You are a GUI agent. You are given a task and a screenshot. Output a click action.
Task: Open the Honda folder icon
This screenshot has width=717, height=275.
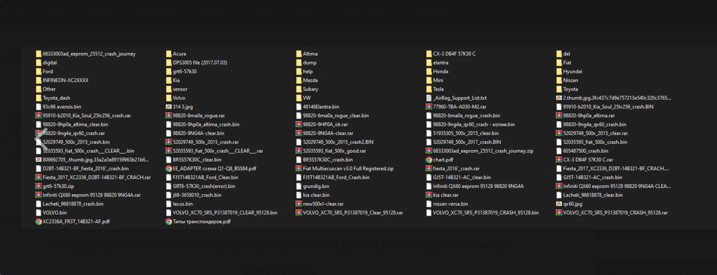click(x=429, y=72)
